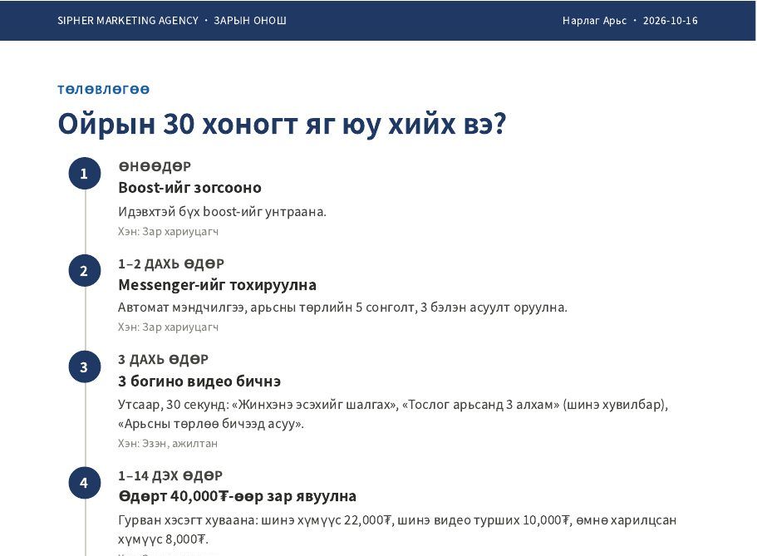Click the line "«Арьсны төрлөө бичээд асуу»."
The width and height of the screenshot is (757, 556).
pos(211,424)
